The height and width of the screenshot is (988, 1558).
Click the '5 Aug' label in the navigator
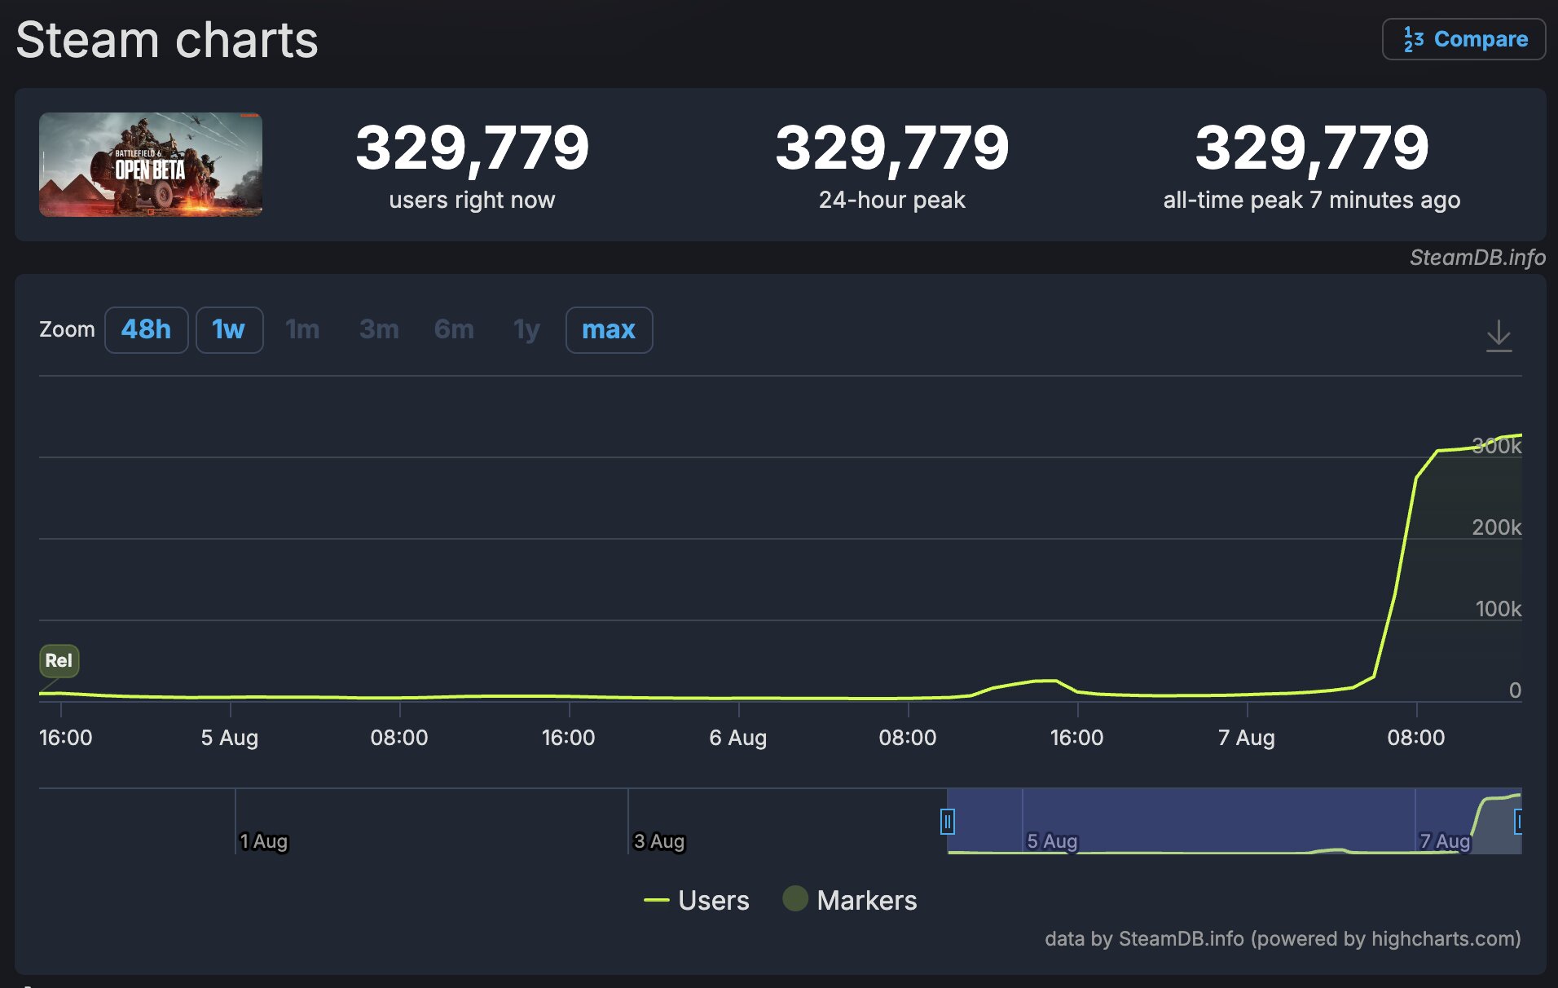point(1052,840)
